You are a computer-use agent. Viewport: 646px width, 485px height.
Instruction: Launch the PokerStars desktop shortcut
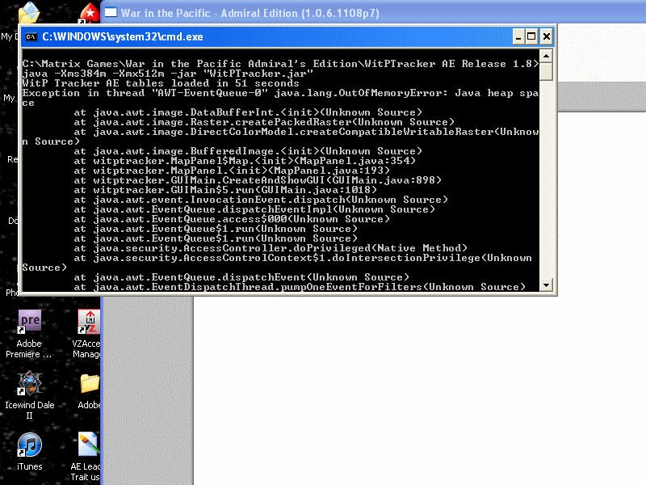click(89, 12)
